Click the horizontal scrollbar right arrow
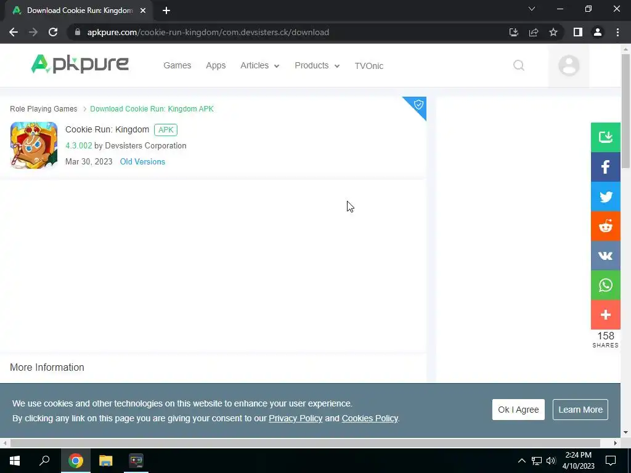The width and height of the screenshot is (631, 473). (616, 443)
